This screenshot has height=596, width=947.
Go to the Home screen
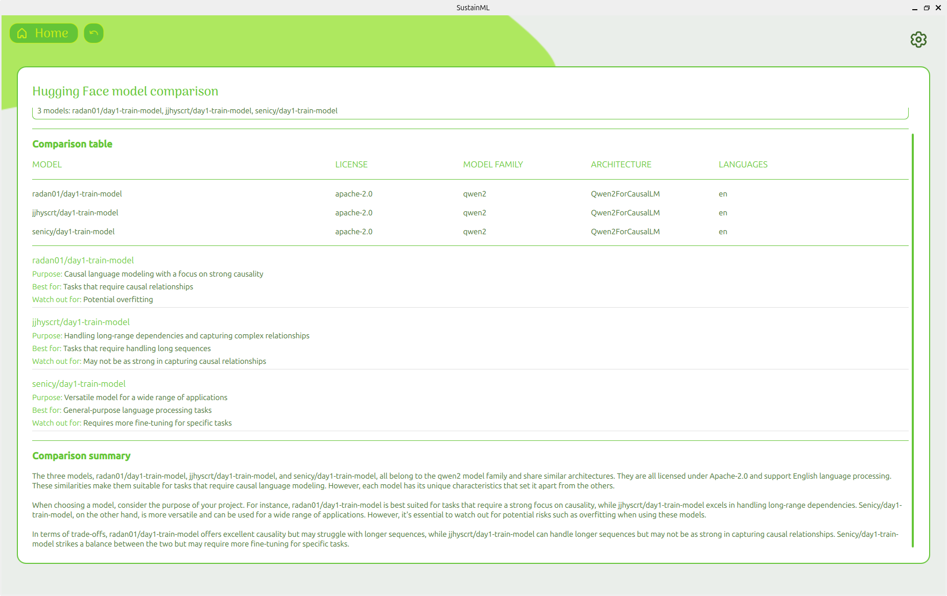tap(44, 33)
